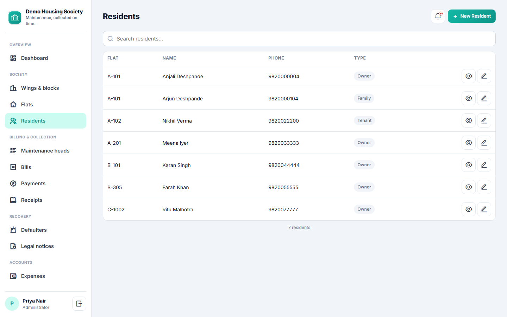The width and height of the screenshot is (507, 317).
Task: Click phone number 9820077777
Action: 283,210
